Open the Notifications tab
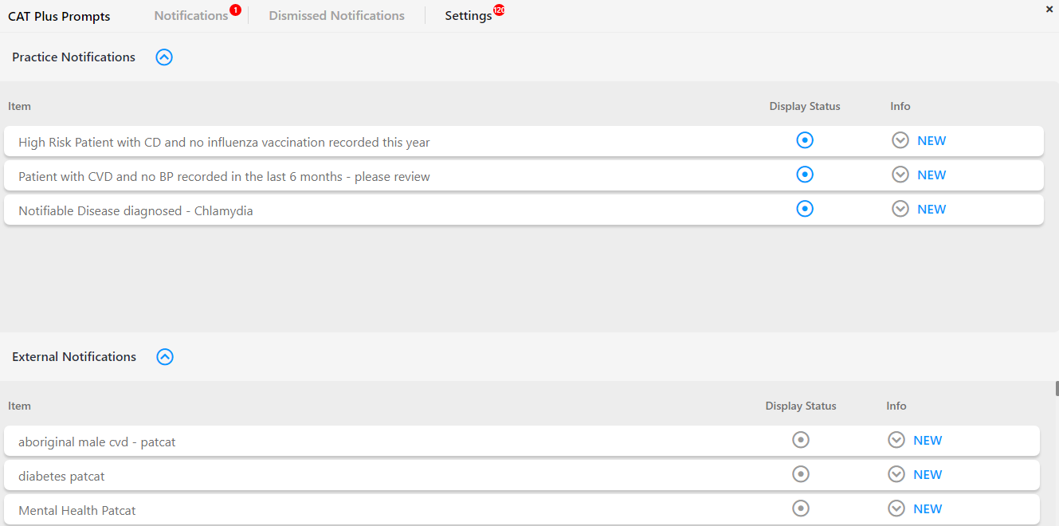The height and width of the screenshot is (526, 1059). 191,16
